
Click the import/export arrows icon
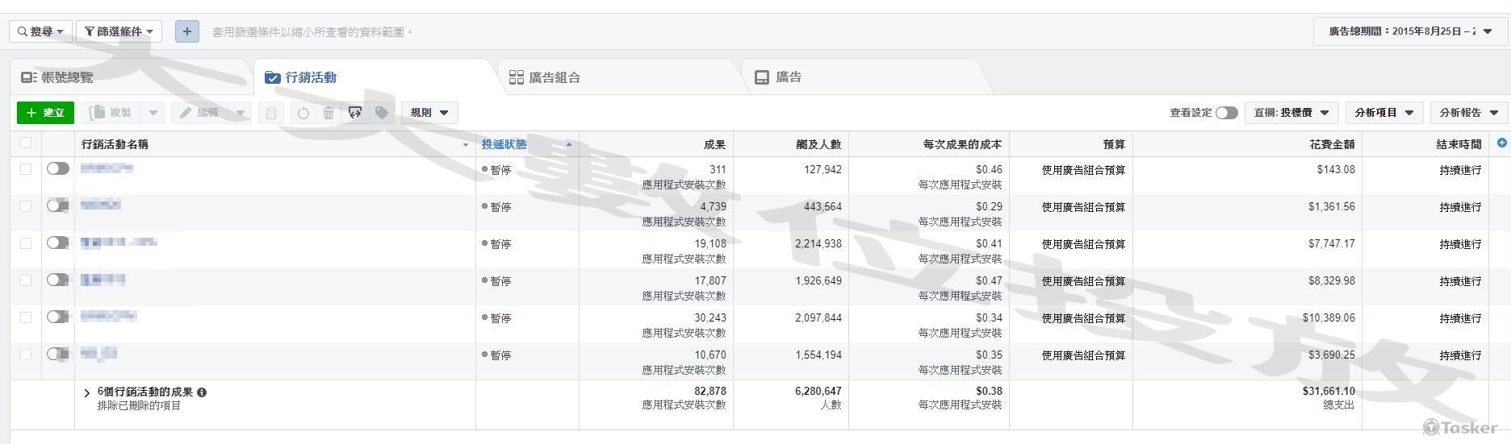(x=355, y=113)
